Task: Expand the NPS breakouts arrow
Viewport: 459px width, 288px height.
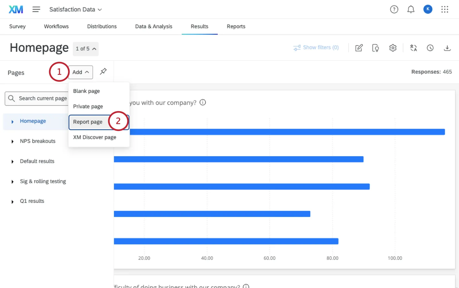Action: click(12, 142)
